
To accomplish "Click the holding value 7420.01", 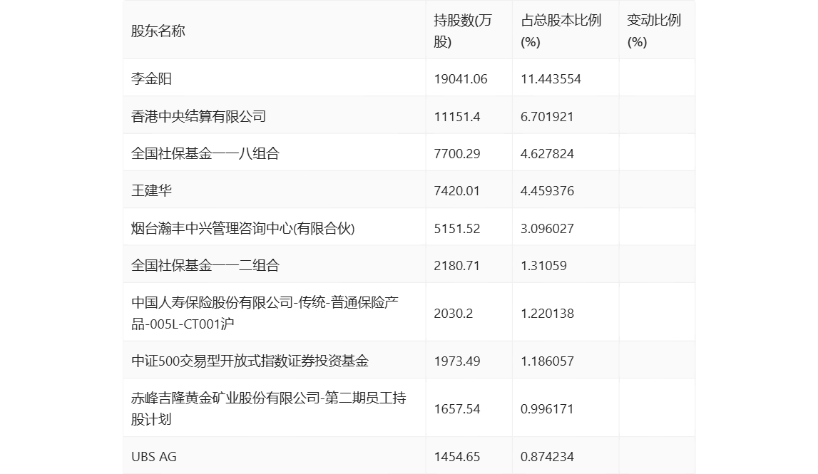I will coord(456,191).
